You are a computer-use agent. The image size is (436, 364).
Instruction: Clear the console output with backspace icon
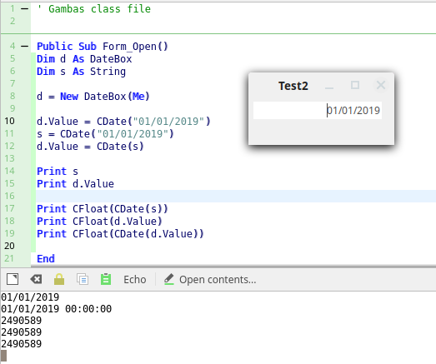(x=36, y=279)
